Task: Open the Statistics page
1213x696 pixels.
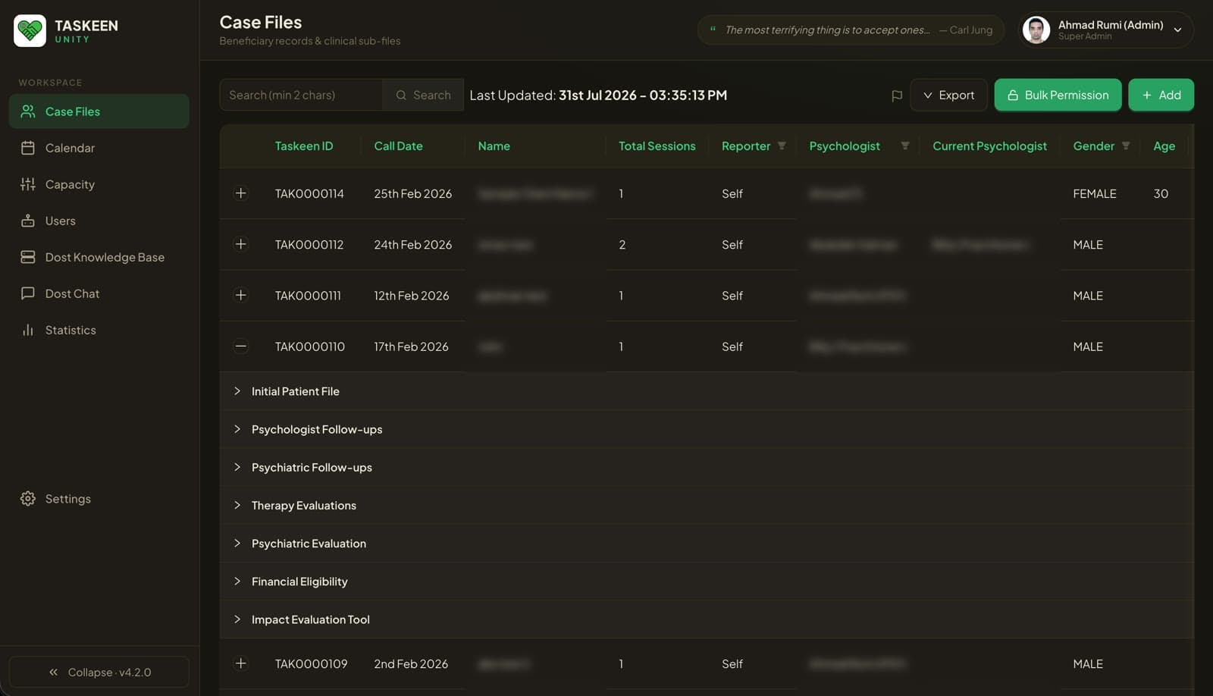Action: pos(99,330)
